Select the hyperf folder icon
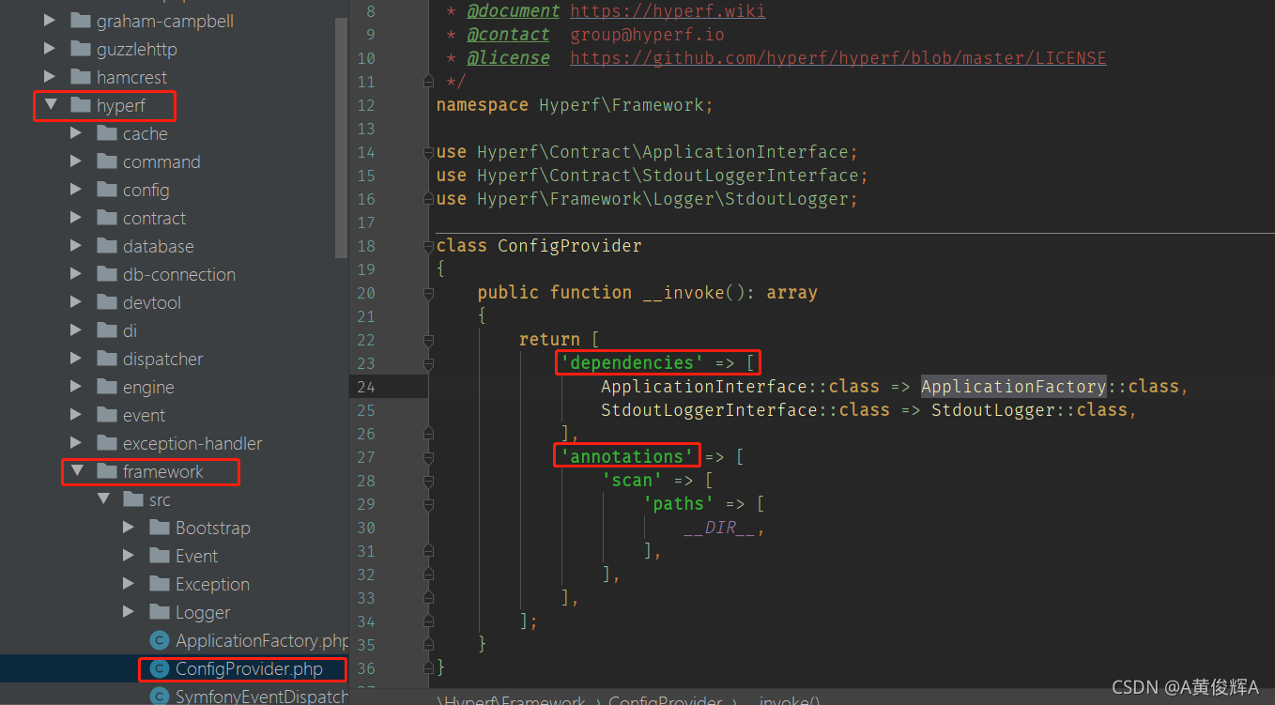1275x705 pixels. (80, 105)
